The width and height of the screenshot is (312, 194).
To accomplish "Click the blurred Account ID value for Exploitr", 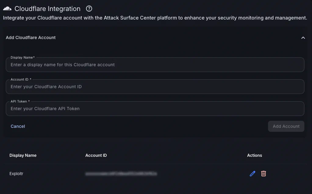I will (121, 174).
